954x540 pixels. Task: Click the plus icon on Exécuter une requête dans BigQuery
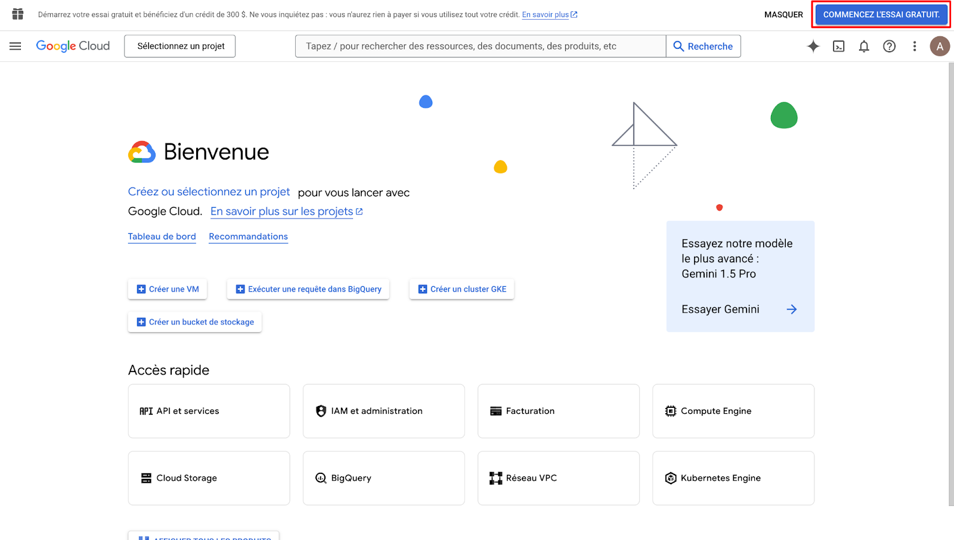tap(240, 289)
